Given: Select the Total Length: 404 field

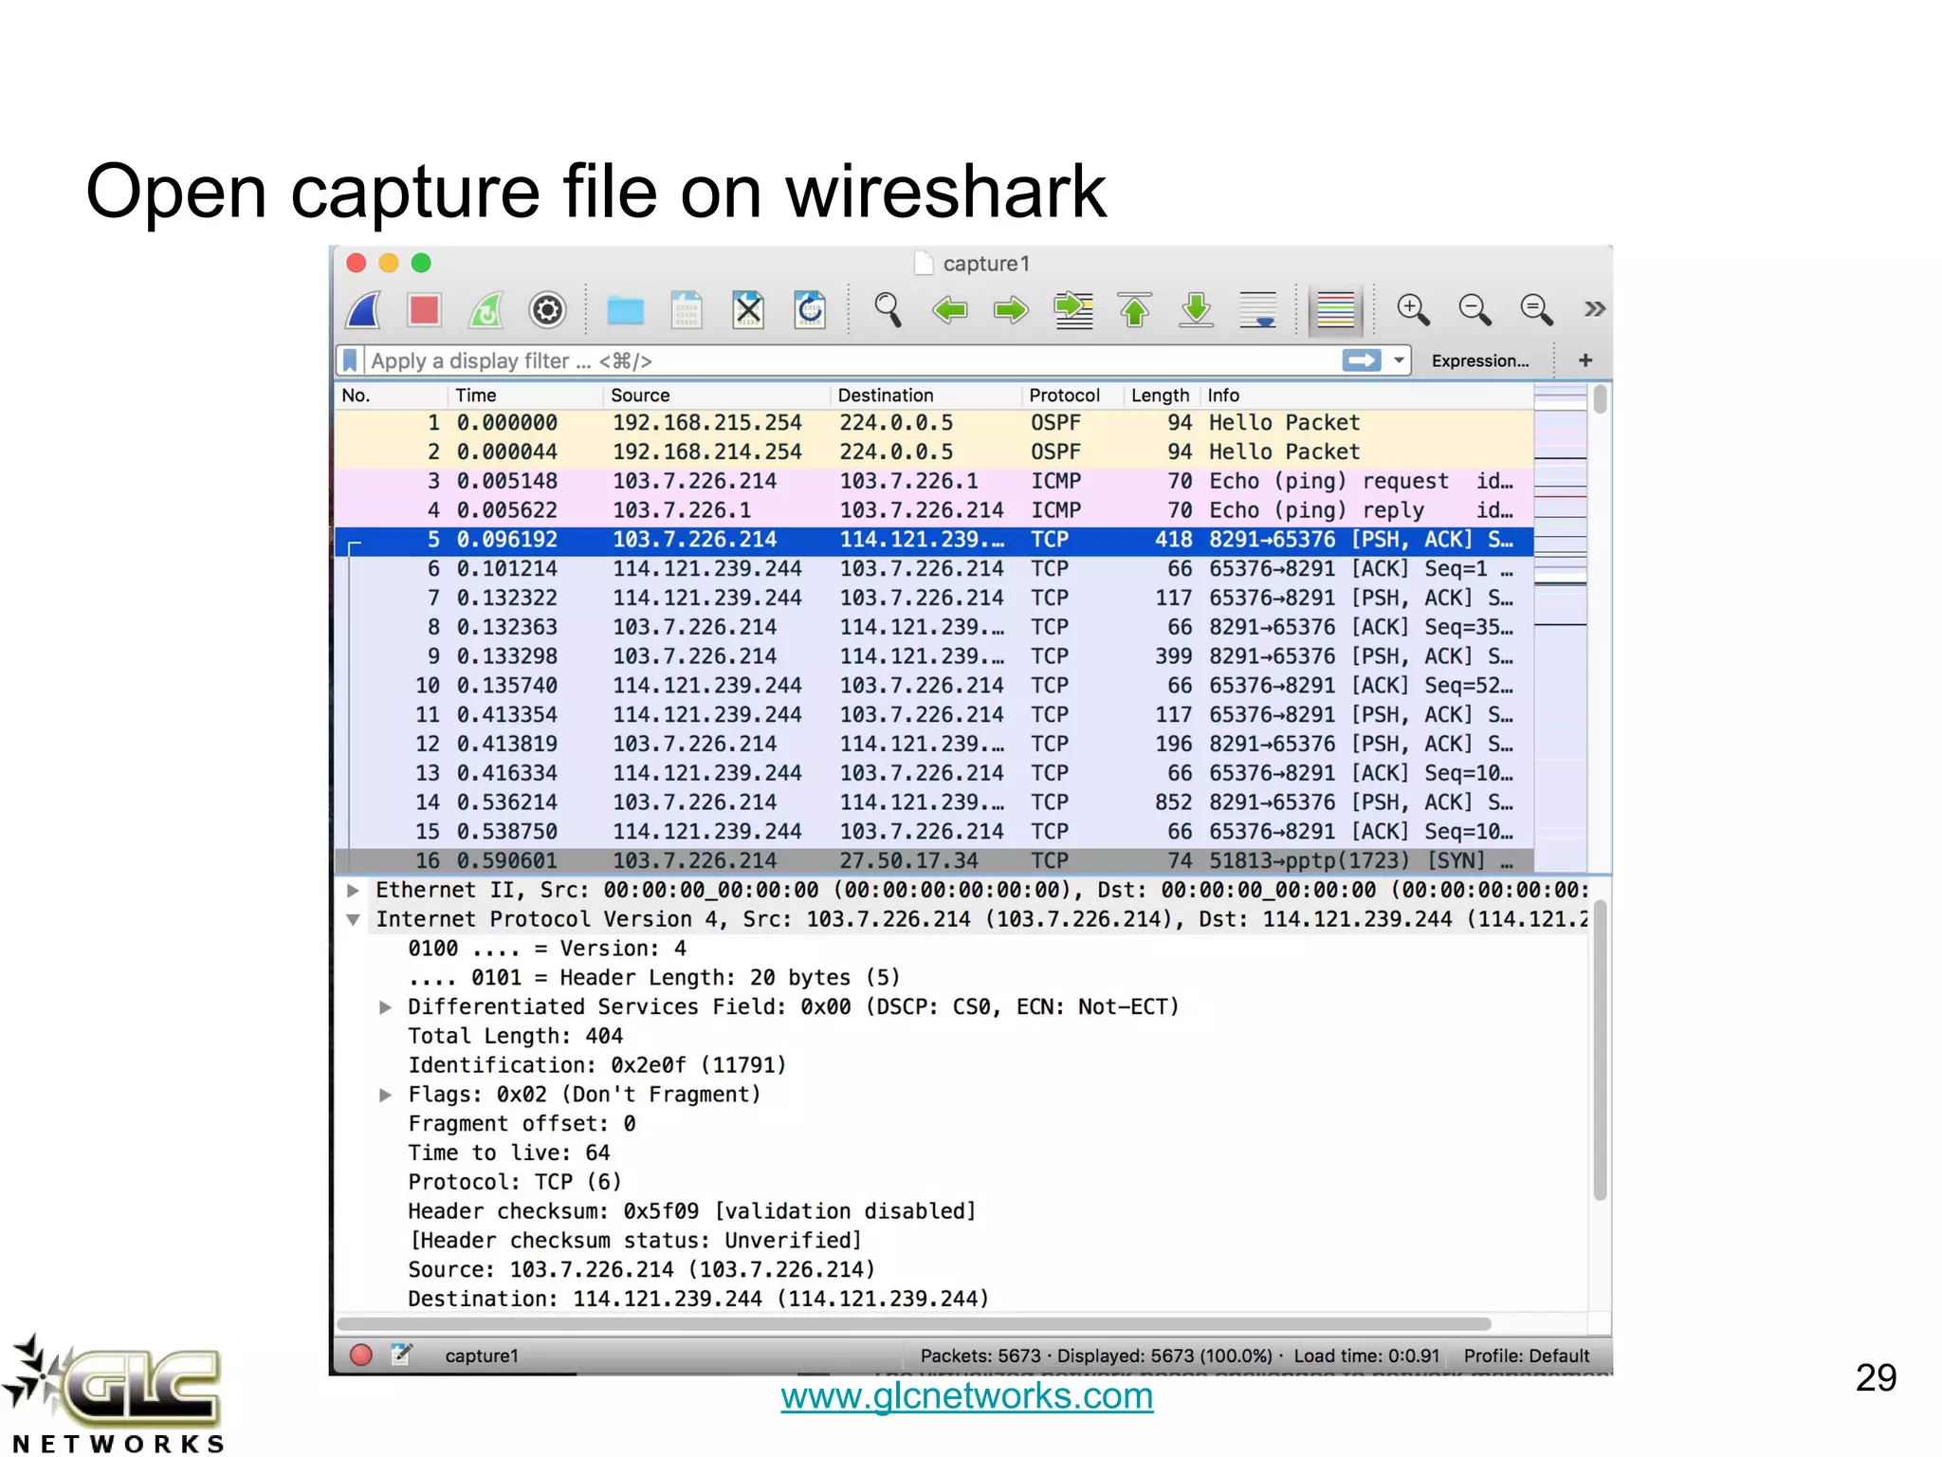Looking at the screenshot, I should (x=515, y=1037).
